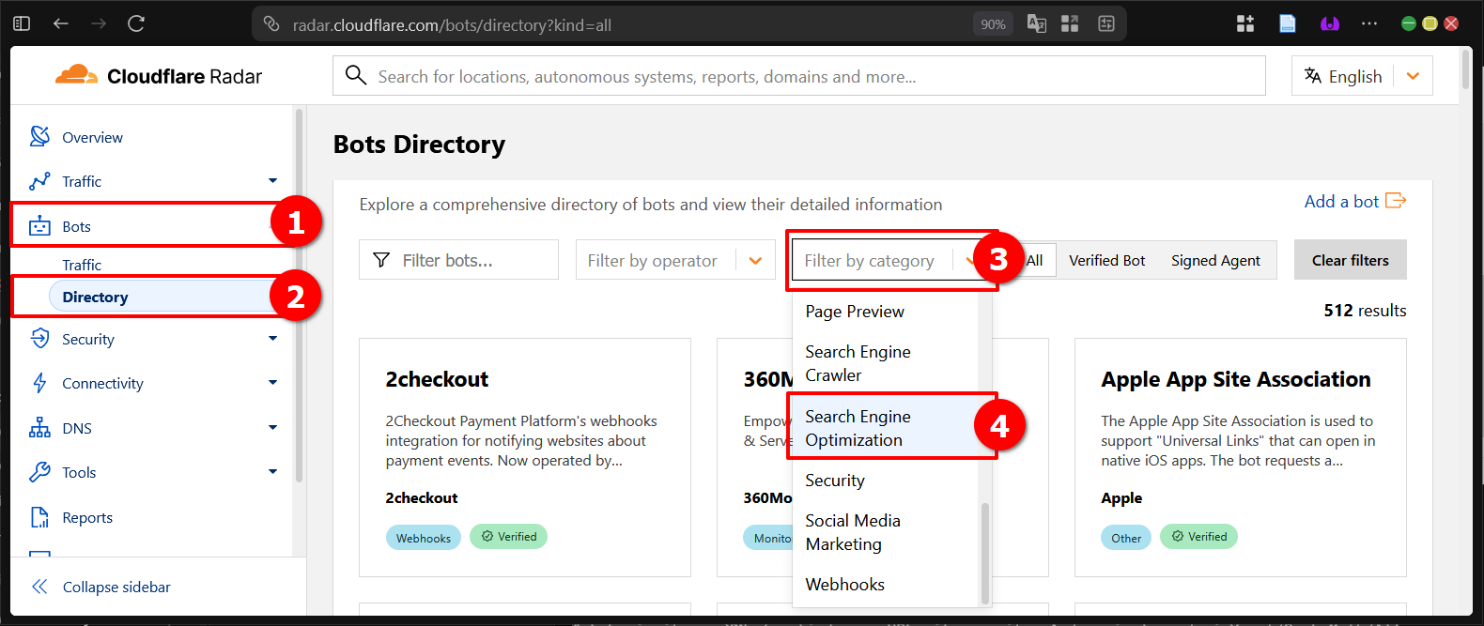The width and height of the screenshot is (1484, 626).
Task: Select the Verified badge on 2checkout card
Action: (508, 537)
